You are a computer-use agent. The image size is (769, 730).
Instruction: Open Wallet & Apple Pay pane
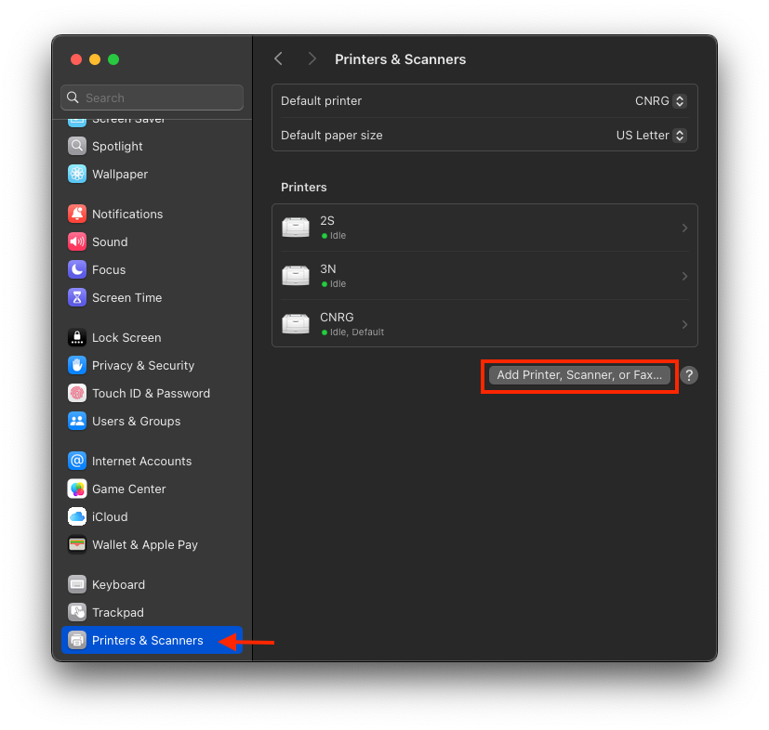point(144,544)
